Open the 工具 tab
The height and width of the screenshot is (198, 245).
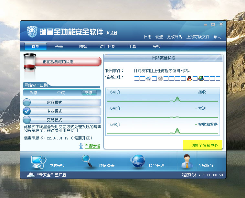(132, 47)
